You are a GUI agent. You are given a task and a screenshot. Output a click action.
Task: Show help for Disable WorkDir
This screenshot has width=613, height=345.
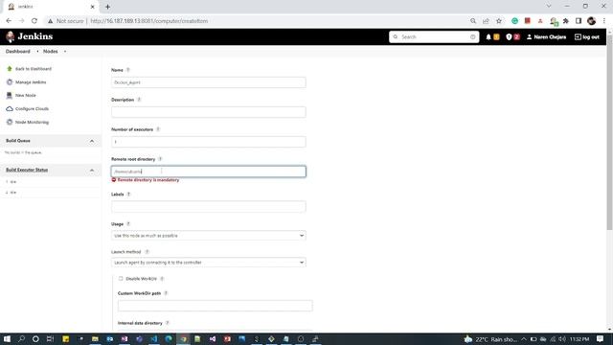click(162, 279)
